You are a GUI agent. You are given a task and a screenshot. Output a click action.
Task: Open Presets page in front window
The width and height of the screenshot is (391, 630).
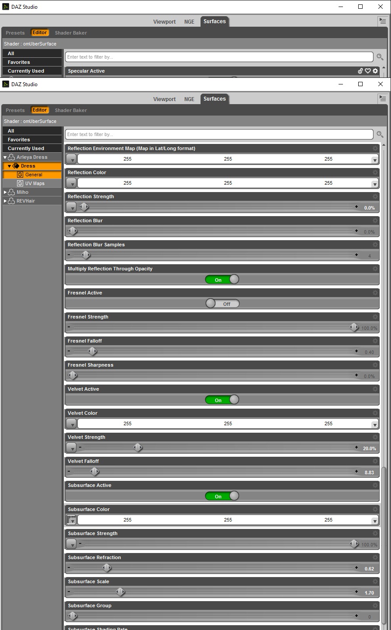15,110
